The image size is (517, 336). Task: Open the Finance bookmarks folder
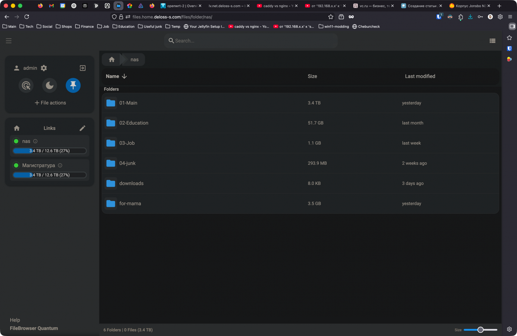(84, 27)
